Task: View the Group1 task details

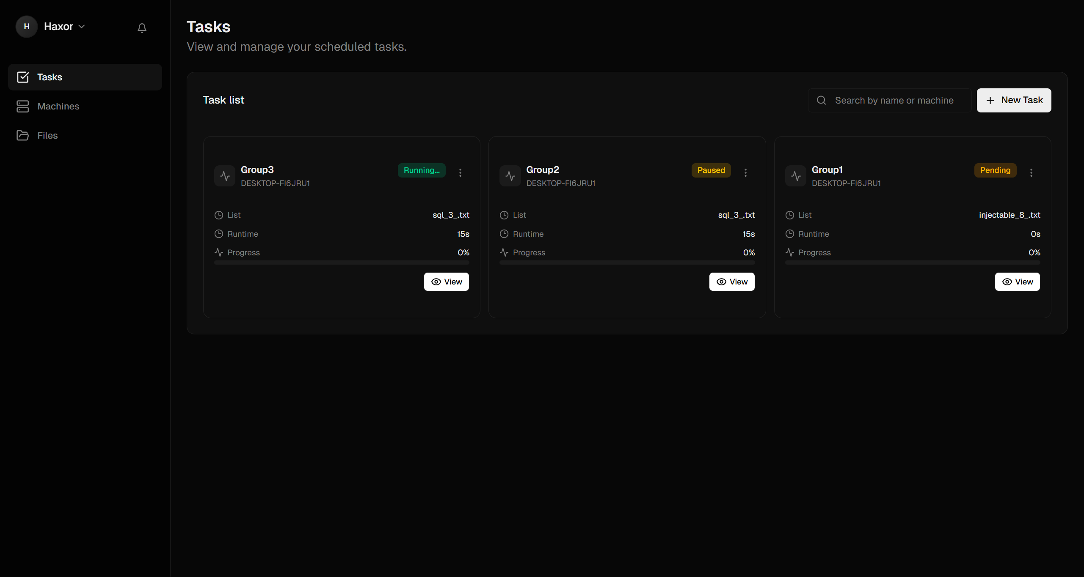Action: pos(1017,282)
